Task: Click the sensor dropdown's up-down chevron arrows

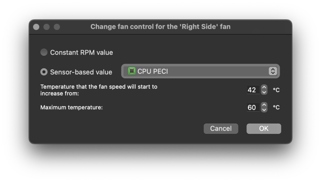Action: click(x=273, y=71)
